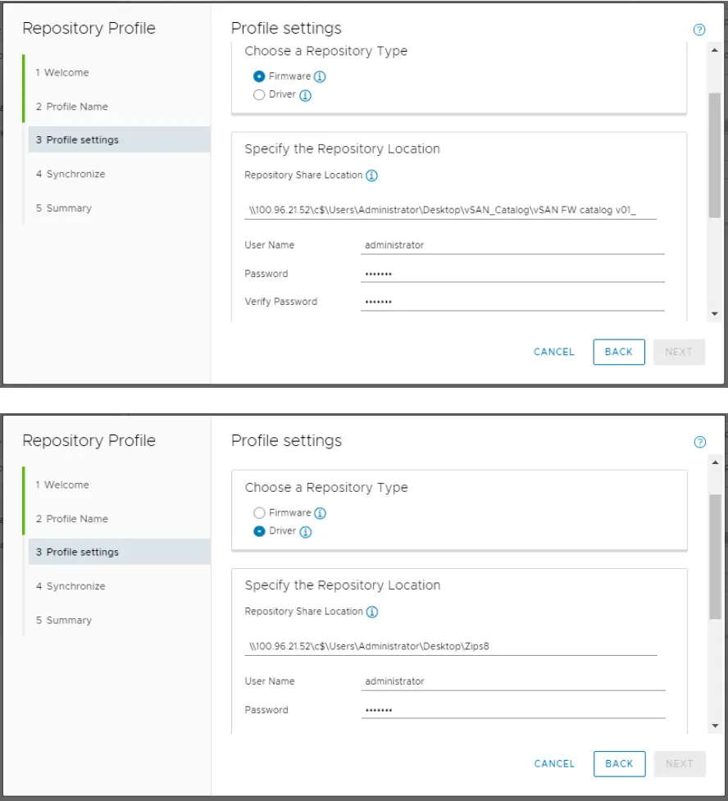Viewport: 728px width, 801px height.
Task: Click info icon beside the selected Driver option
Action: 305,531
